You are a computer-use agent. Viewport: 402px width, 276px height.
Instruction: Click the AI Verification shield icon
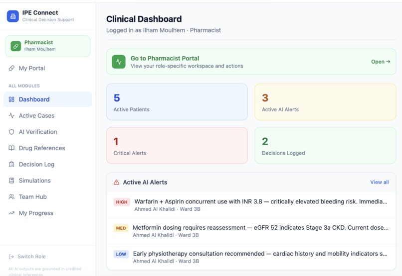point(11,132)
